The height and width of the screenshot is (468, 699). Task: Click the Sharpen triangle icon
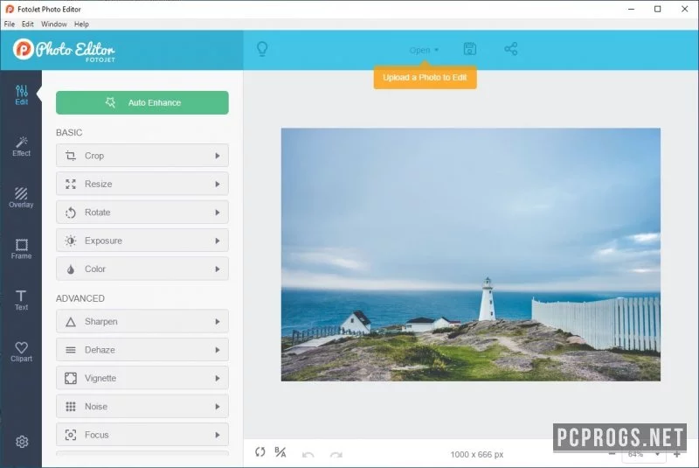[x=71, y=322]
